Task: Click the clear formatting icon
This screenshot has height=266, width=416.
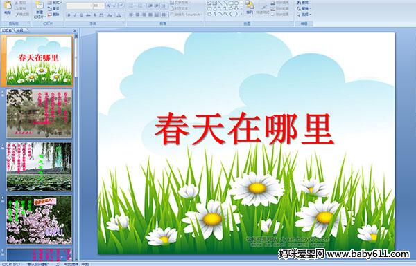Action: [x=121, y=6]
